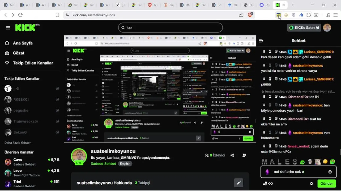Toggle notifications for j_4l channel
The image size is (341, 191).
tap(57, 89)
